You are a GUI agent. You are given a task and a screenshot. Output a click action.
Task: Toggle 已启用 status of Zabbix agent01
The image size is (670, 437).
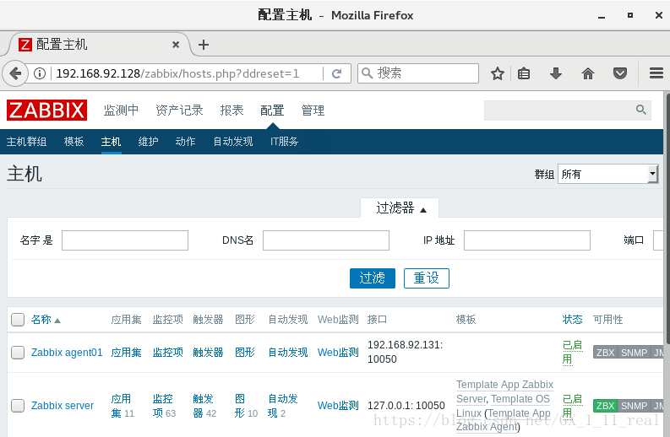tap(572, 352)
